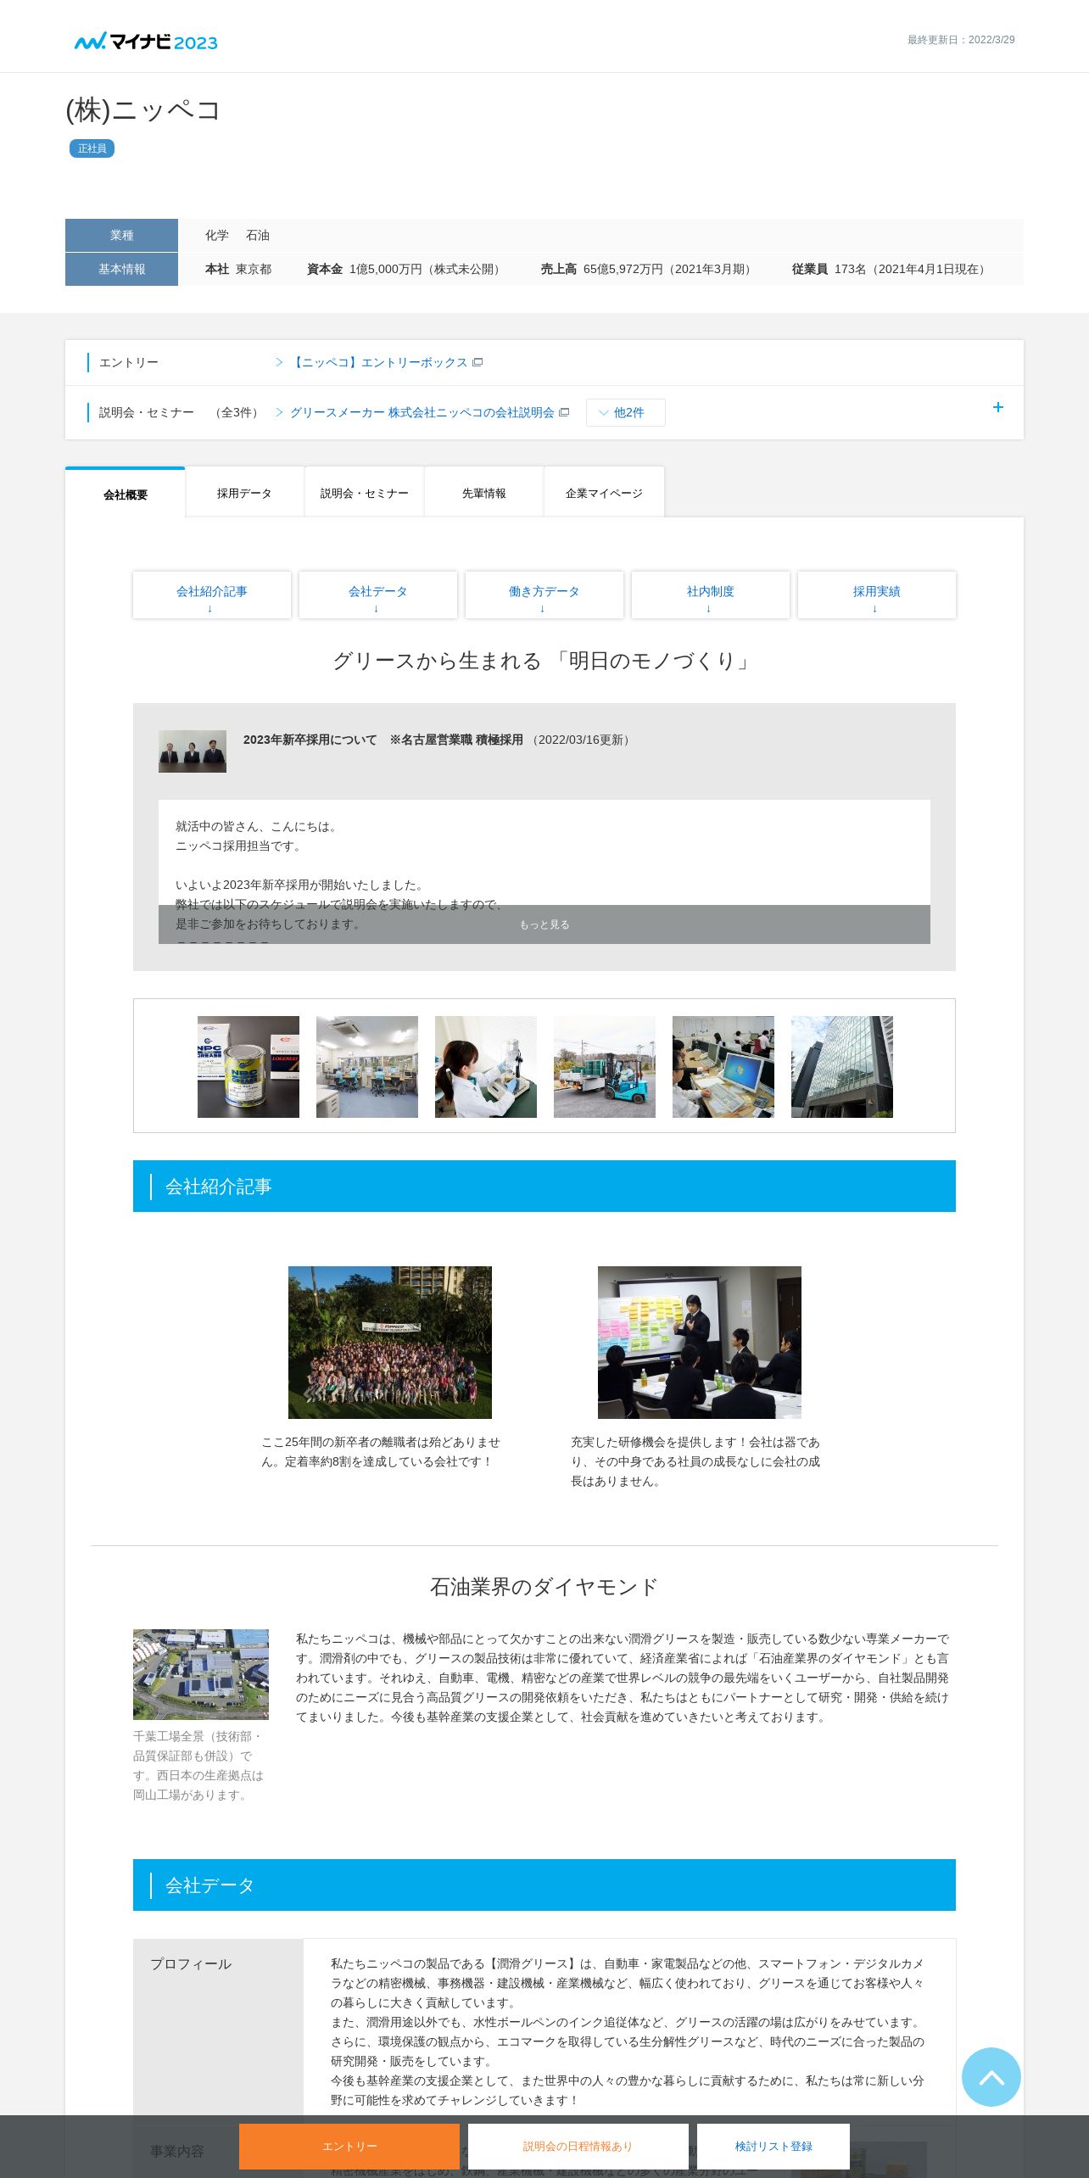View the grease can product thumbnail
The width and height of the screenshot is (1089, 2178).
(249, 1067)
